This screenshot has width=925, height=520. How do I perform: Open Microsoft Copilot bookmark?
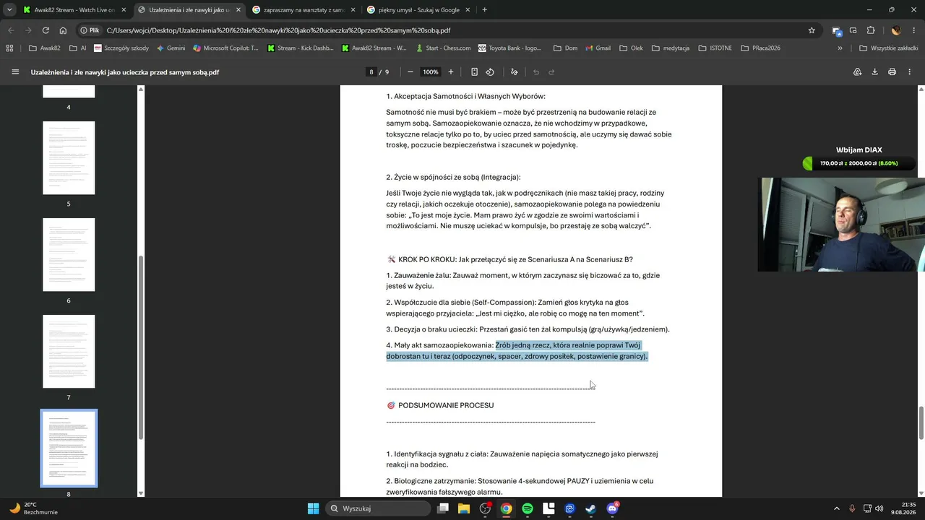tap(225, 48)
